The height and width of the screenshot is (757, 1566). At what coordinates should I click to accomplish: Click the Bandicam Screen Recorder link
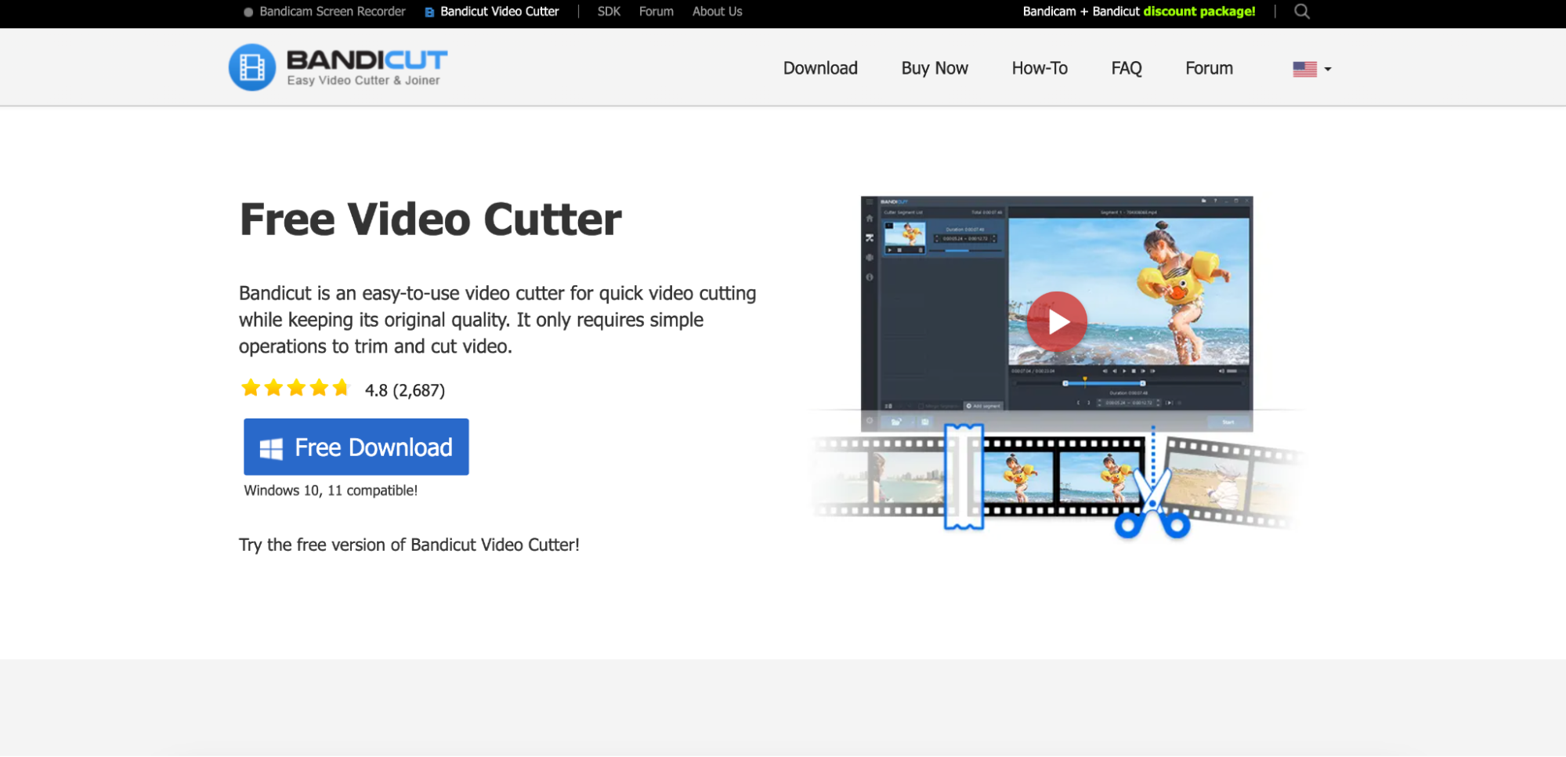point(332,12)
